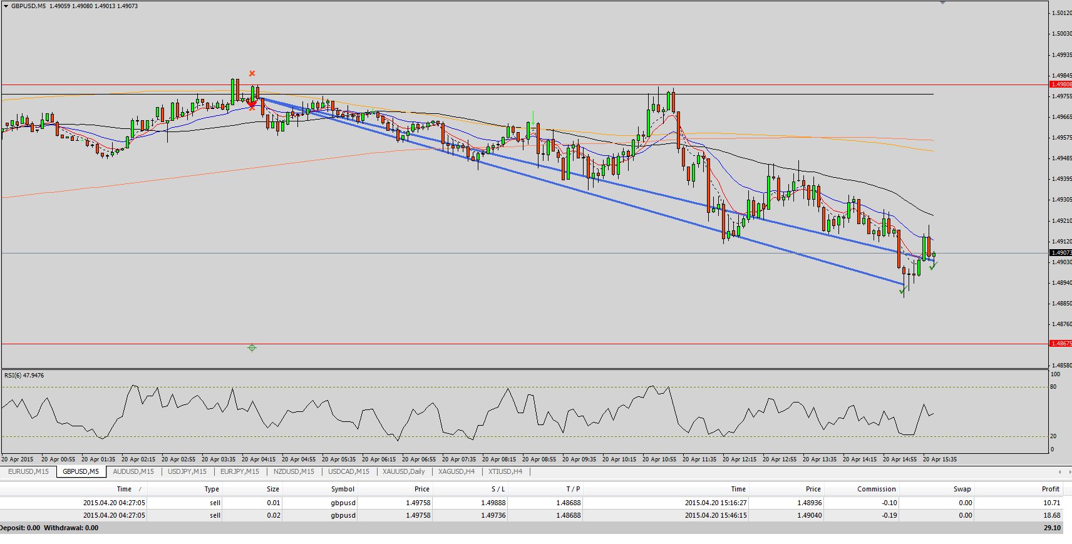Click the chart shift triangle on the top edge
The width and height of the screenshot is (1072, 544).
pyautogui.click(x=942, y=3)
